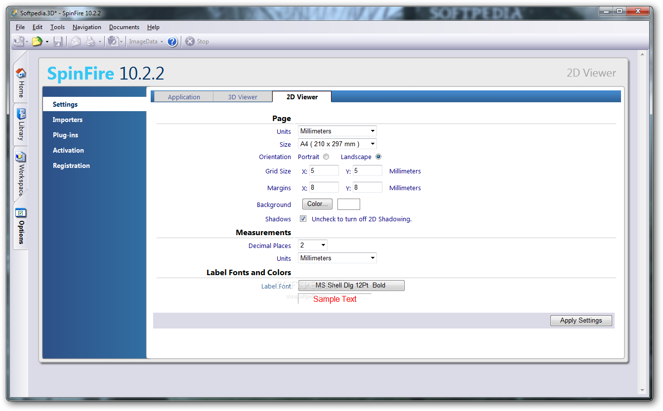The width and height of the screenshot is (663, 411).
Task: Select Portrait orientation
Action: click(x=326, y=157)
